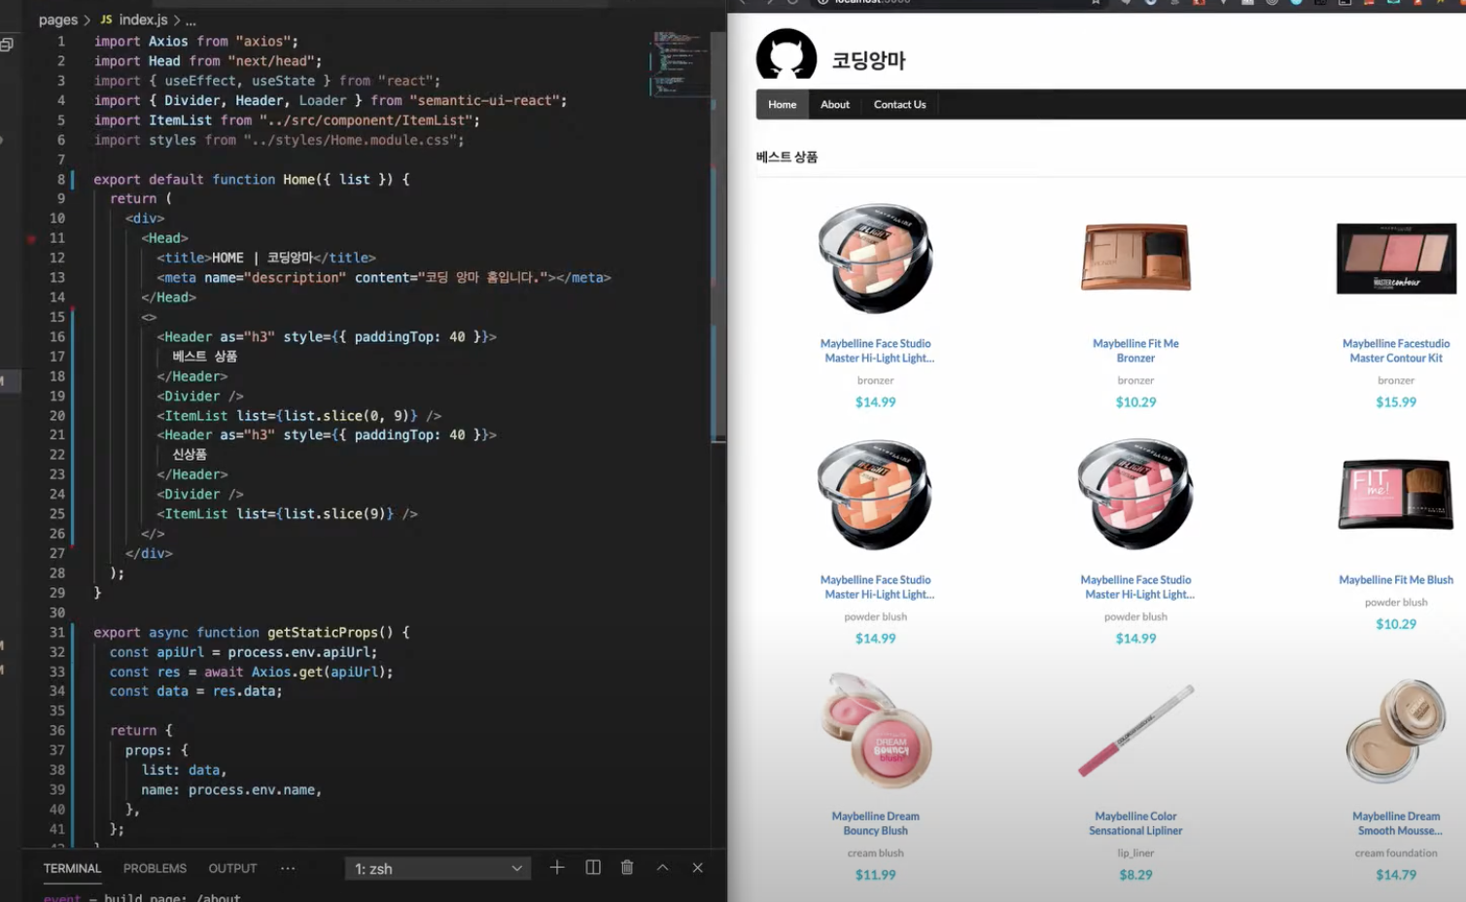Split the terminal panel
This screenshot has height=902, width=1466.
click(x=593, y=867)
